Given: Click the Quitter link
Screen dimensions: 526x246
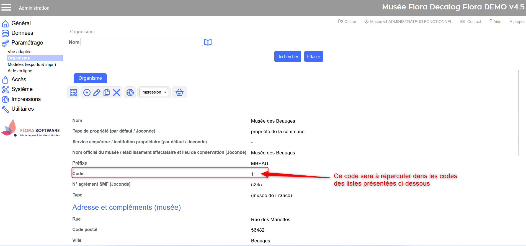Looking at the screenshot, I should coord(347,22).
